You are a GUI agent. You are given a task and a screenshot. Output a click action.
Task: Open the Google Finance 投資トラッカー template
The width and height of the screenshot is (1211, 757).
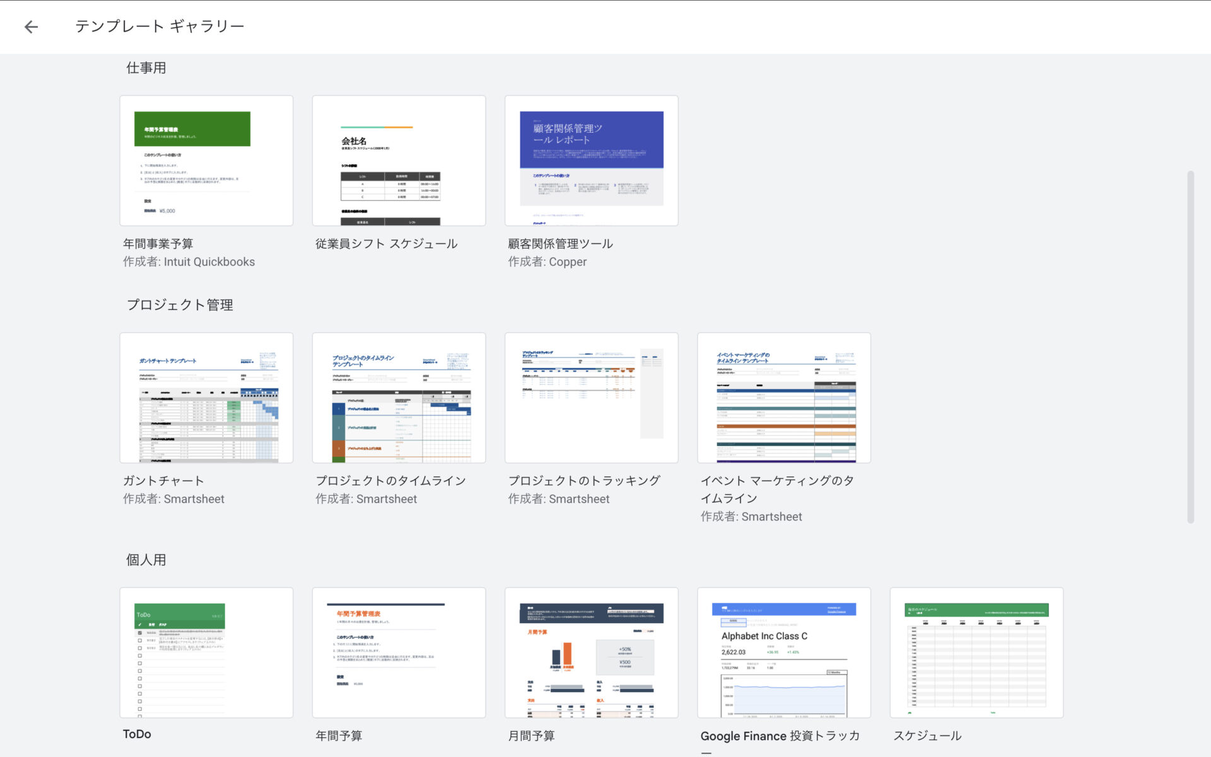784,652
